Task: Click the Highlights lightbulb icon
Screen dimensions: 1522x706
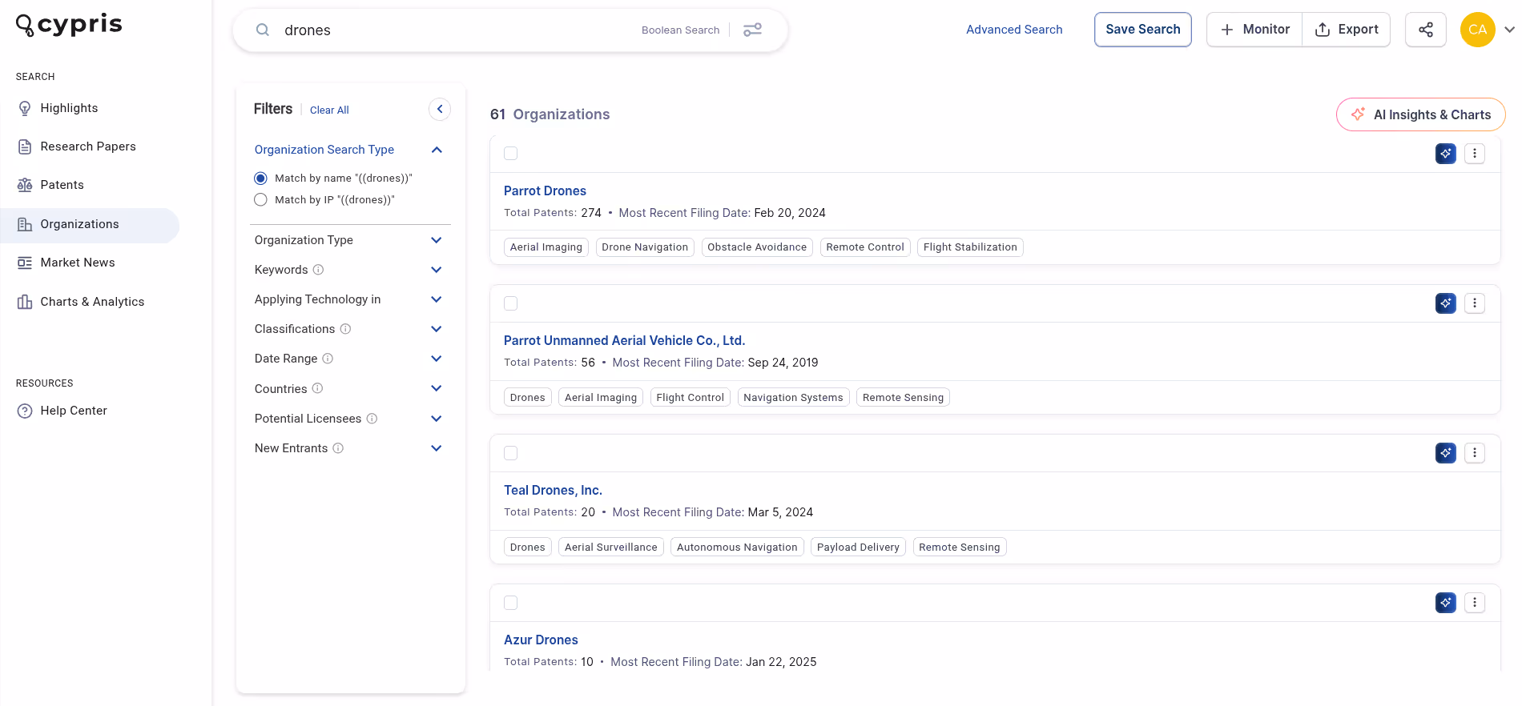Action: pyautogui.click(x=25, y=108)
